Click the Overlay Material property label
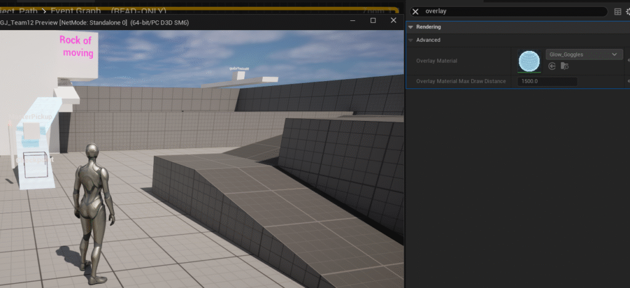Viewport: 630px width, 288px height. tap(436, 61)
